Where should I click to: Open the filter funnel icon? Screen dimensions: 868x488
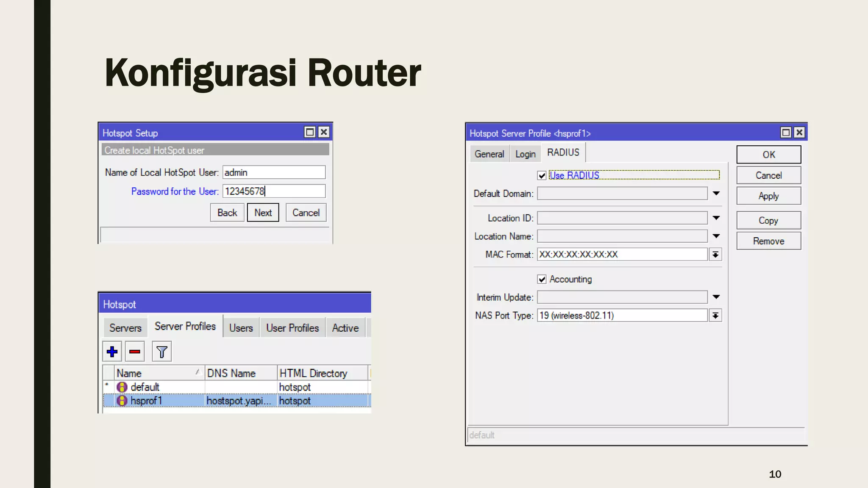coord(161,352)
